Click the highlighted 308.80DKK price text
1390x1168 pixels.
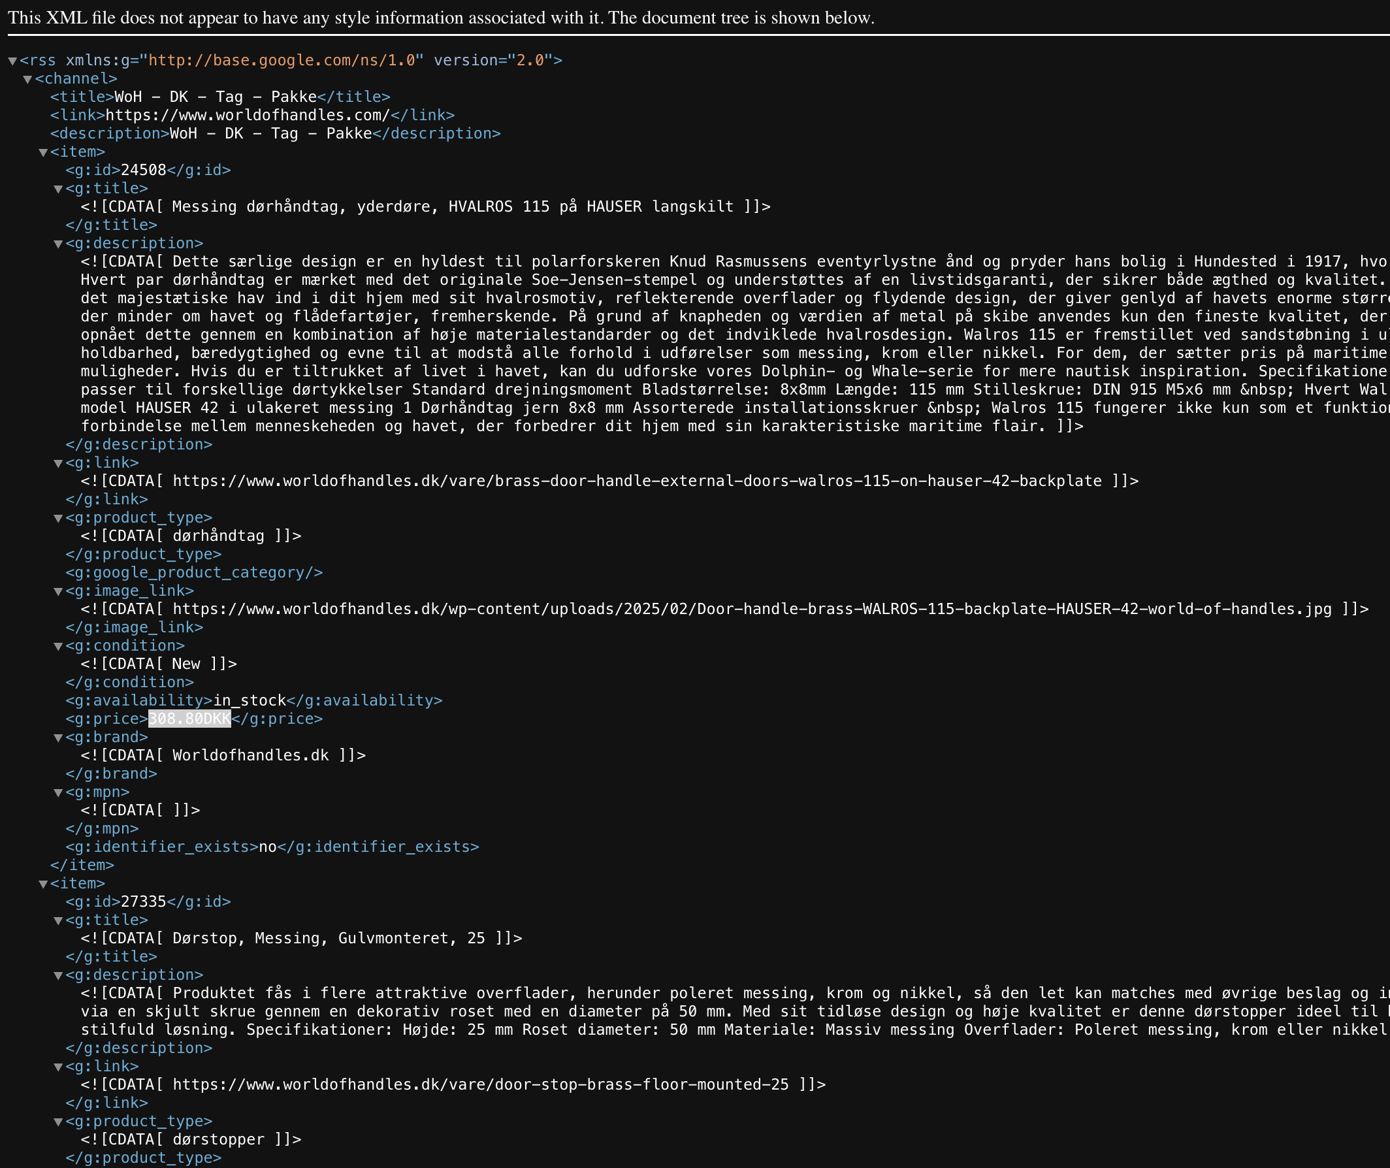[189, 719]
